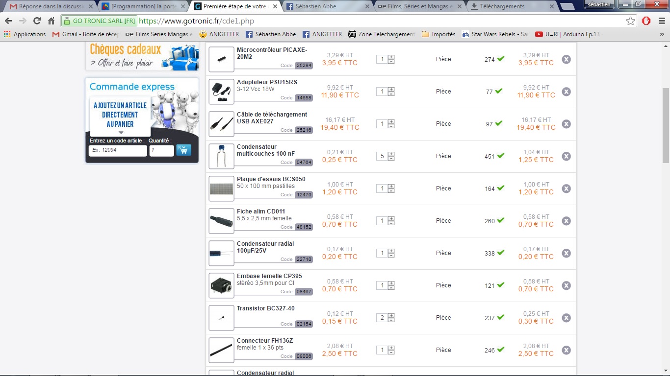
Task: Remove Condensateur radial 100µF/25V item
Action: point(566,253)
